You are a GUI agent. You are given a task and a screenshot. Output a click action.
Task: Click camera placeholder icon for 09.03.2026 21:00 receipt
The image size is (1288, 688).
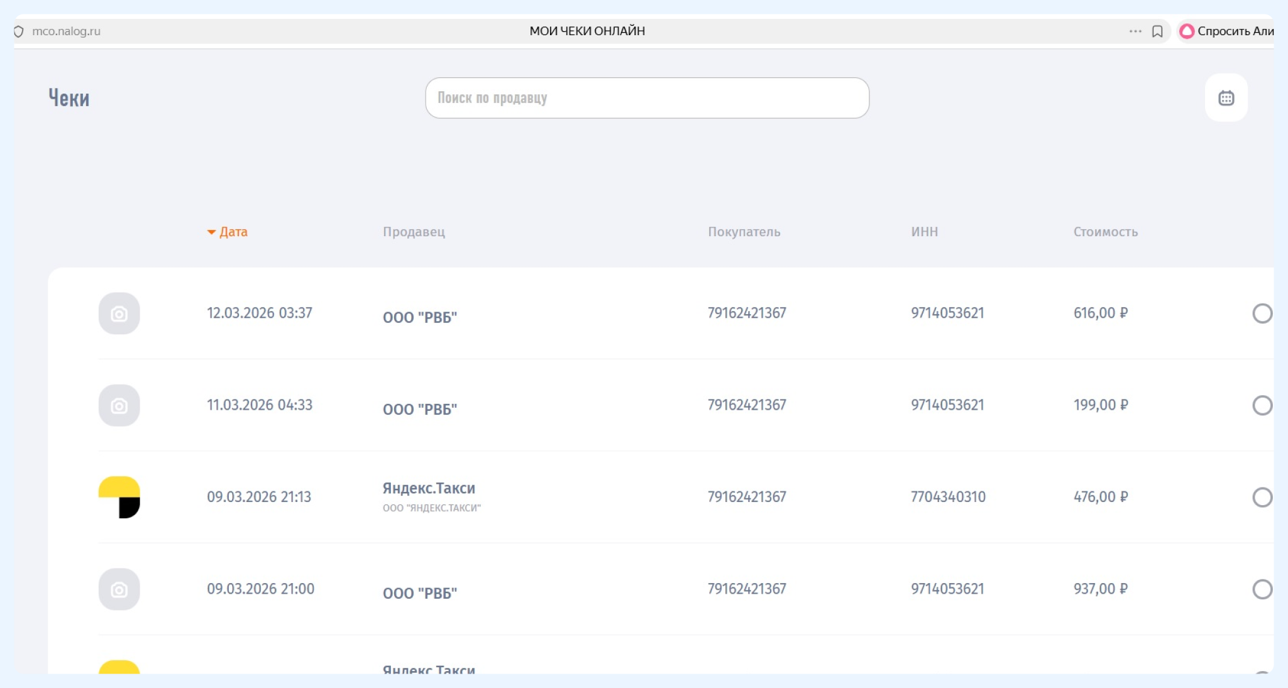[119, 589]
